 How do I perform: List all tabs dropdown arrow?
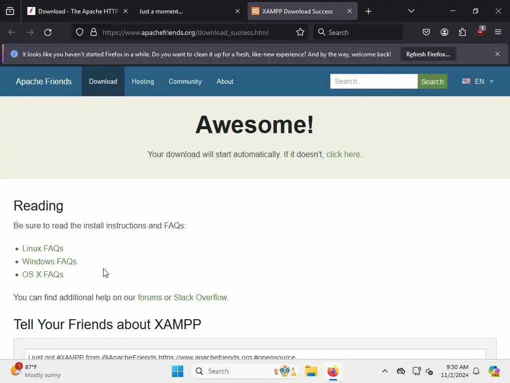pyautogui.click(x=411, y=11)
